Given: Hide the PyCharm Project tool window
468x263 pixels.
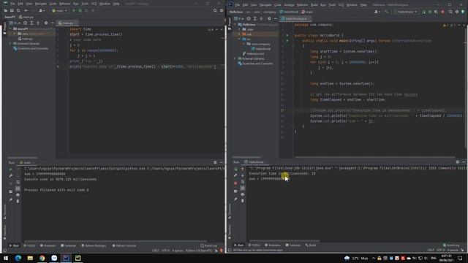Looking at the screenshot, I should point(52,23).
